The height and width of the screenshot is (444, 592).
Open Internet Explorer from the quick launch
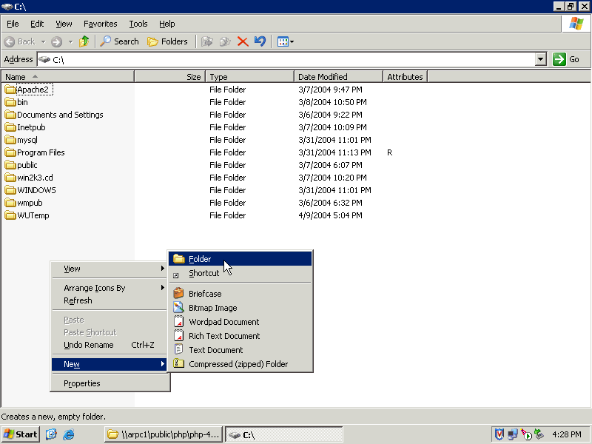pyautogui.click(x=69, y=434)
